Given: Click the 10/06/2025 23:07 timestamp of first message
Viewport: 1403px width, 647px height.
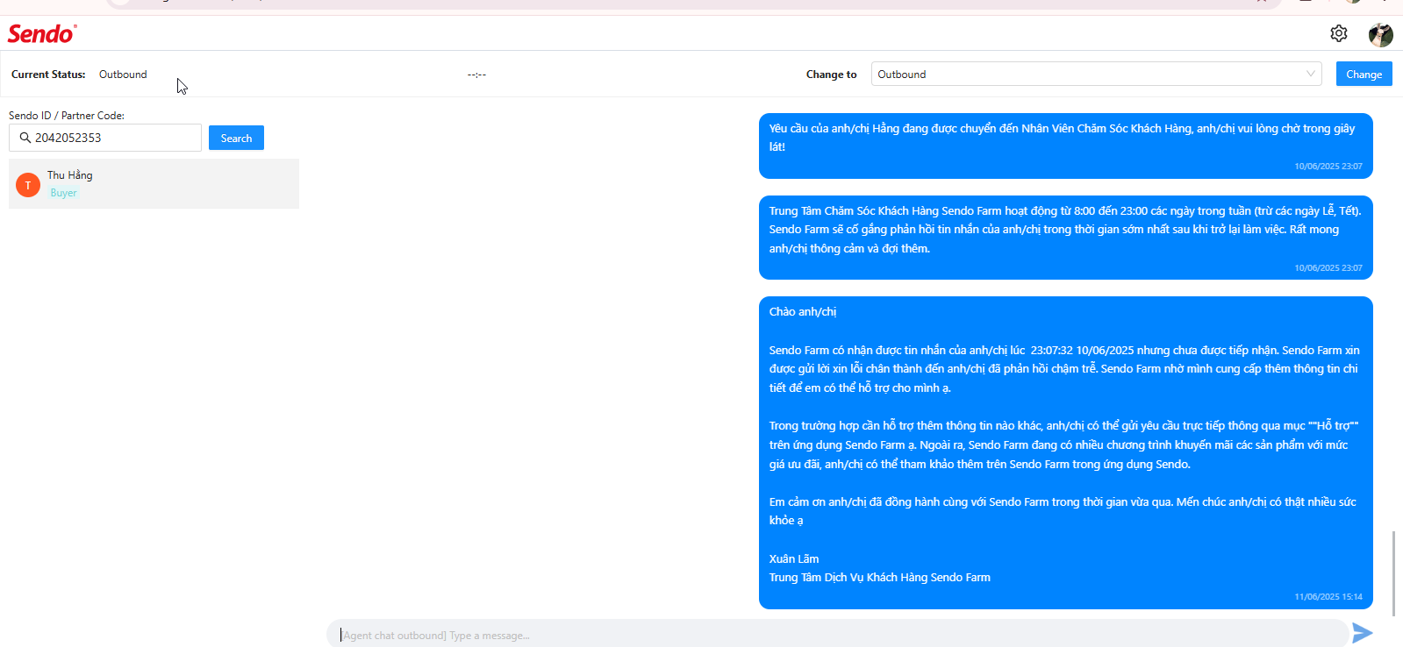Looking at the screenshot, I should [1328, 167].
